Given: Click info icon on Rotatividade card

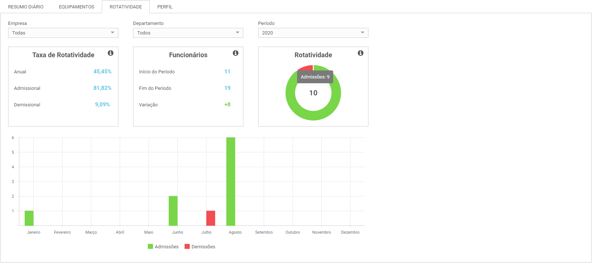Looking at the screenshot, I should tap(360, 53).
